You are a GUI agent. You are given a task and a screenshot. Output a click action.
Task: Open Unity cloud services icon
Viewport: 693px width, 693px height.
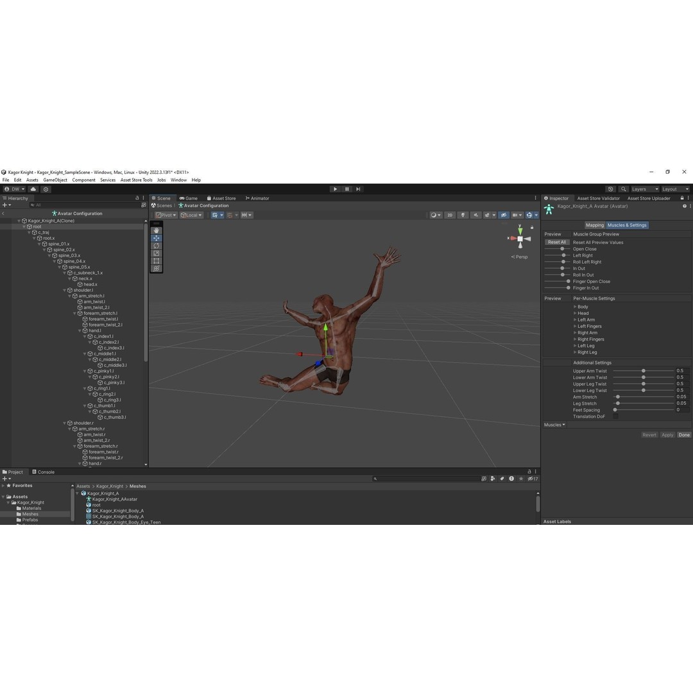(33, 189)
